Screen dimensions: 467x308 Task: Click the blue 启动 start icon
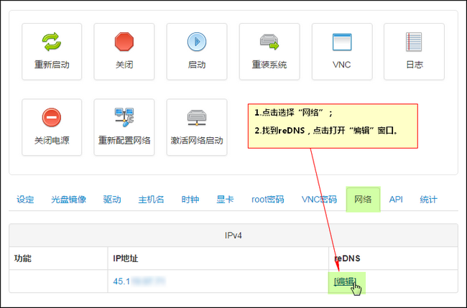tap(197, 42)
